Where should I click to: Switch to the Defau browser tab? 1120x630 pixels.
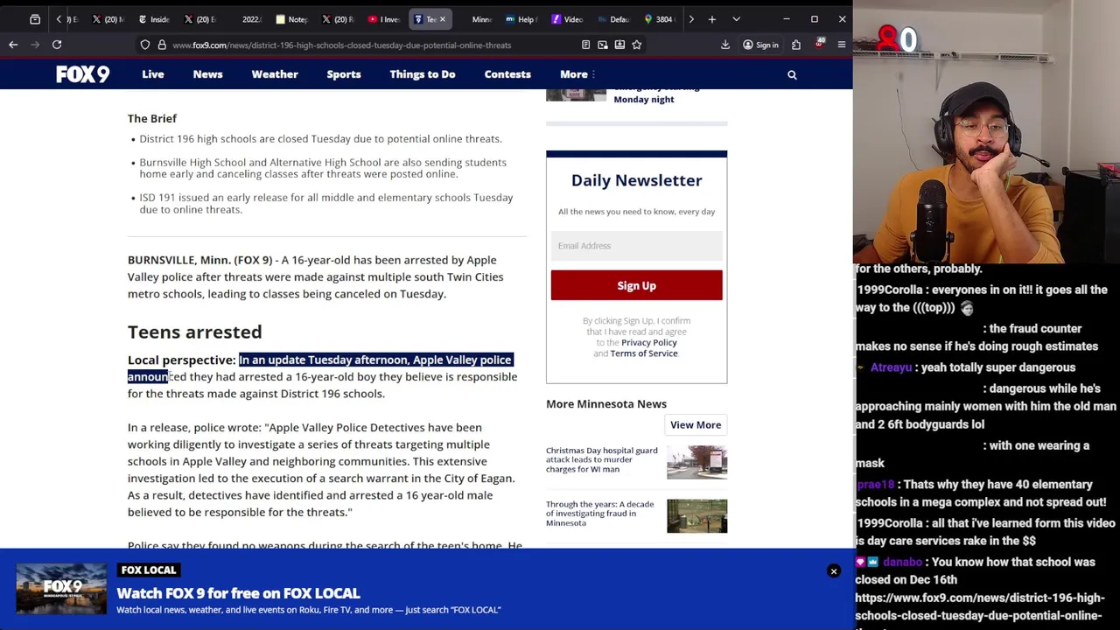(613, 19)
